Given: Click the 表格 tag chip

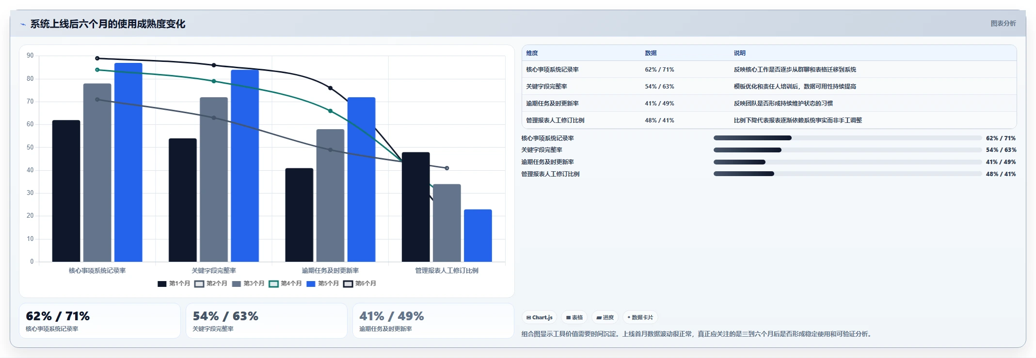Looking at the screenshot, I should coord(574,317).
